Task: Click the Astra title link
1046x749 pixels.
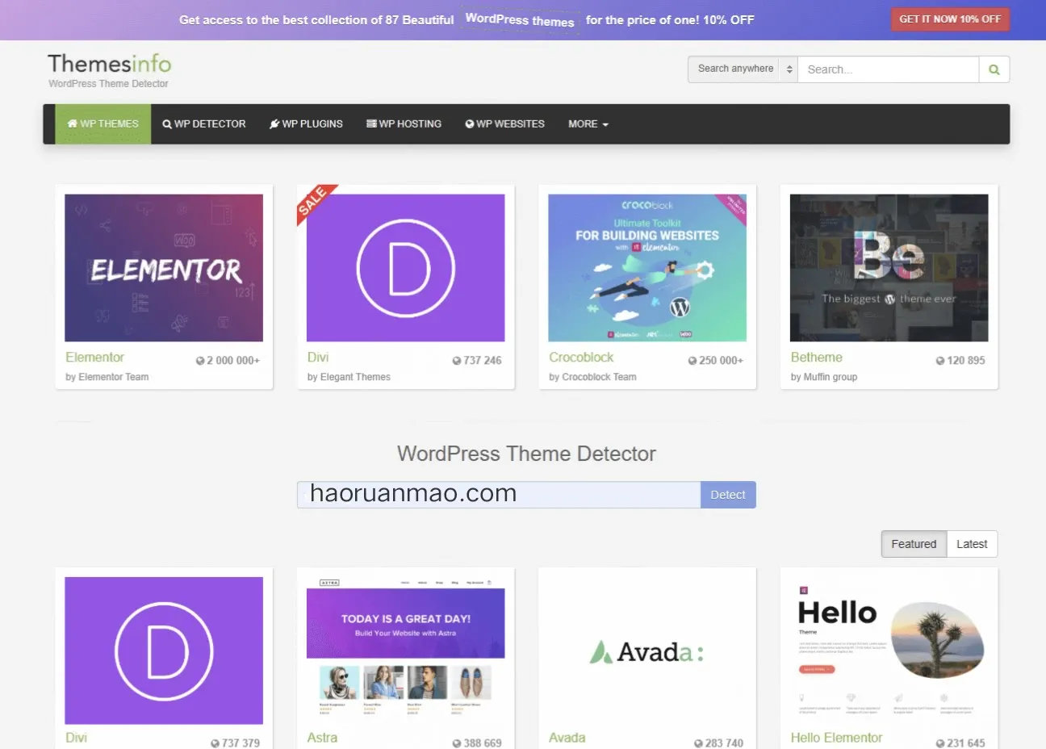Action: (x=322, y=738)
